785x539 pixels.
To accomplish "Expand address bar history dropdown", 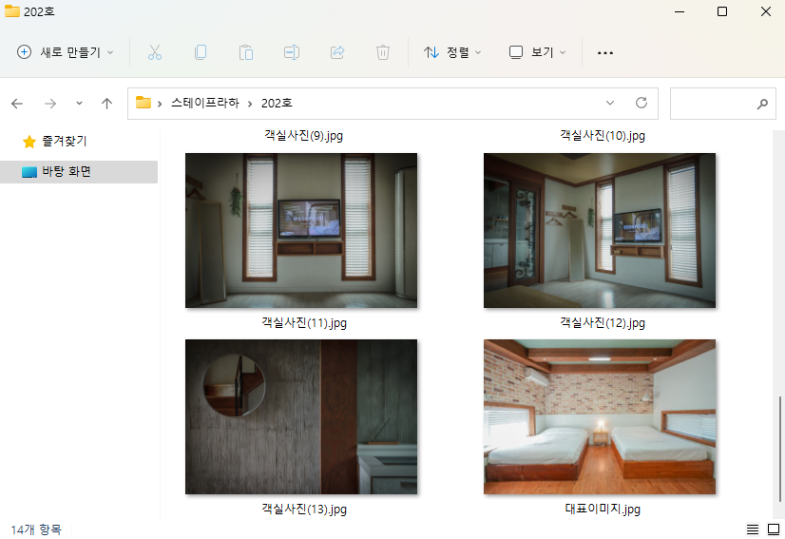I will click(x=610, y=103).
